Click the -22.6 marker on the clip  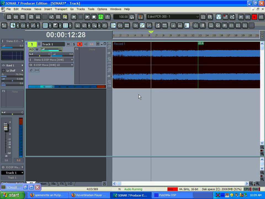[201, 43]
